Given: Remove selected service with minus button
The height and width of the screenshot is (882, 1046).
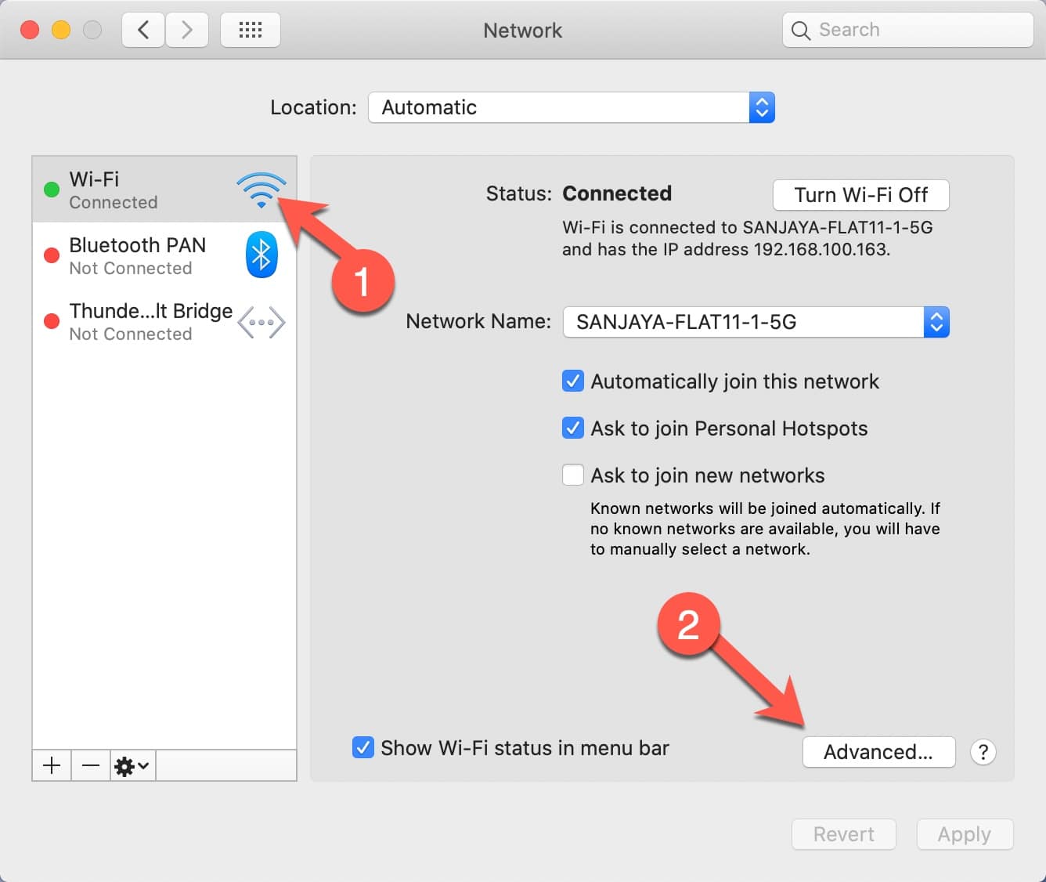Looking at the screenshot, I should (91, 765).
